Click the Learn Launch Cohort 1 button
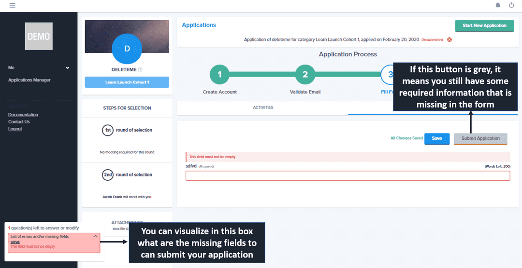Image resolution: width=522 pixels, height=268 pixels. click(127, 82)
